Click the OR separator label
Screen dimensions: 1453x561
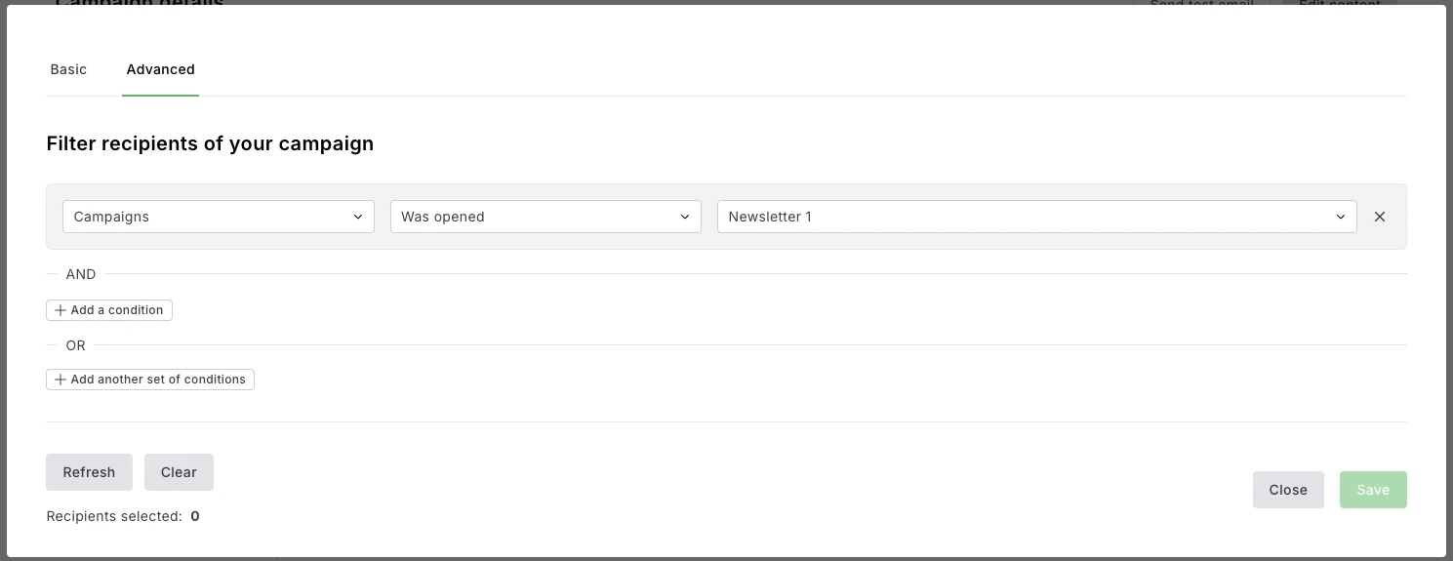[76, 345]
